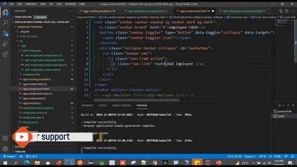Click the terminal input prompt
The image size is (297, 167).
point(82,152)
